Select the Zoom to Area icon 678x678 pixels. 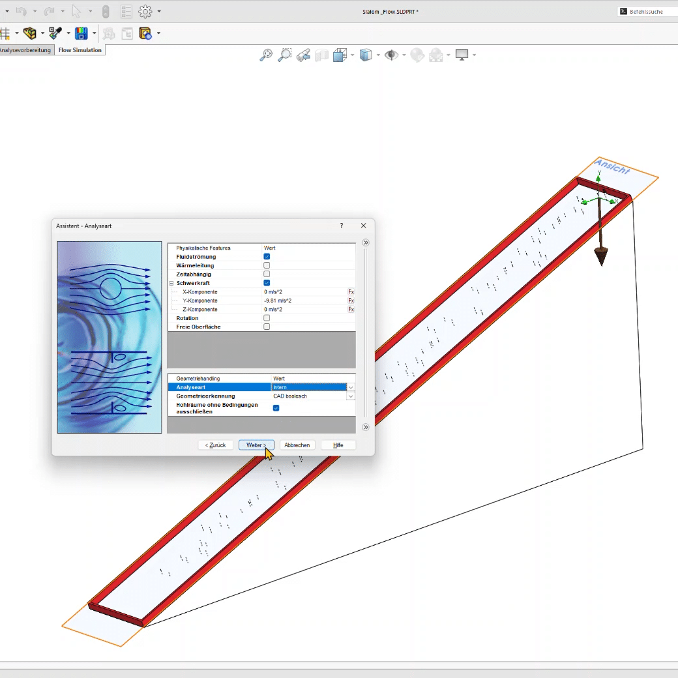[285, 55]
